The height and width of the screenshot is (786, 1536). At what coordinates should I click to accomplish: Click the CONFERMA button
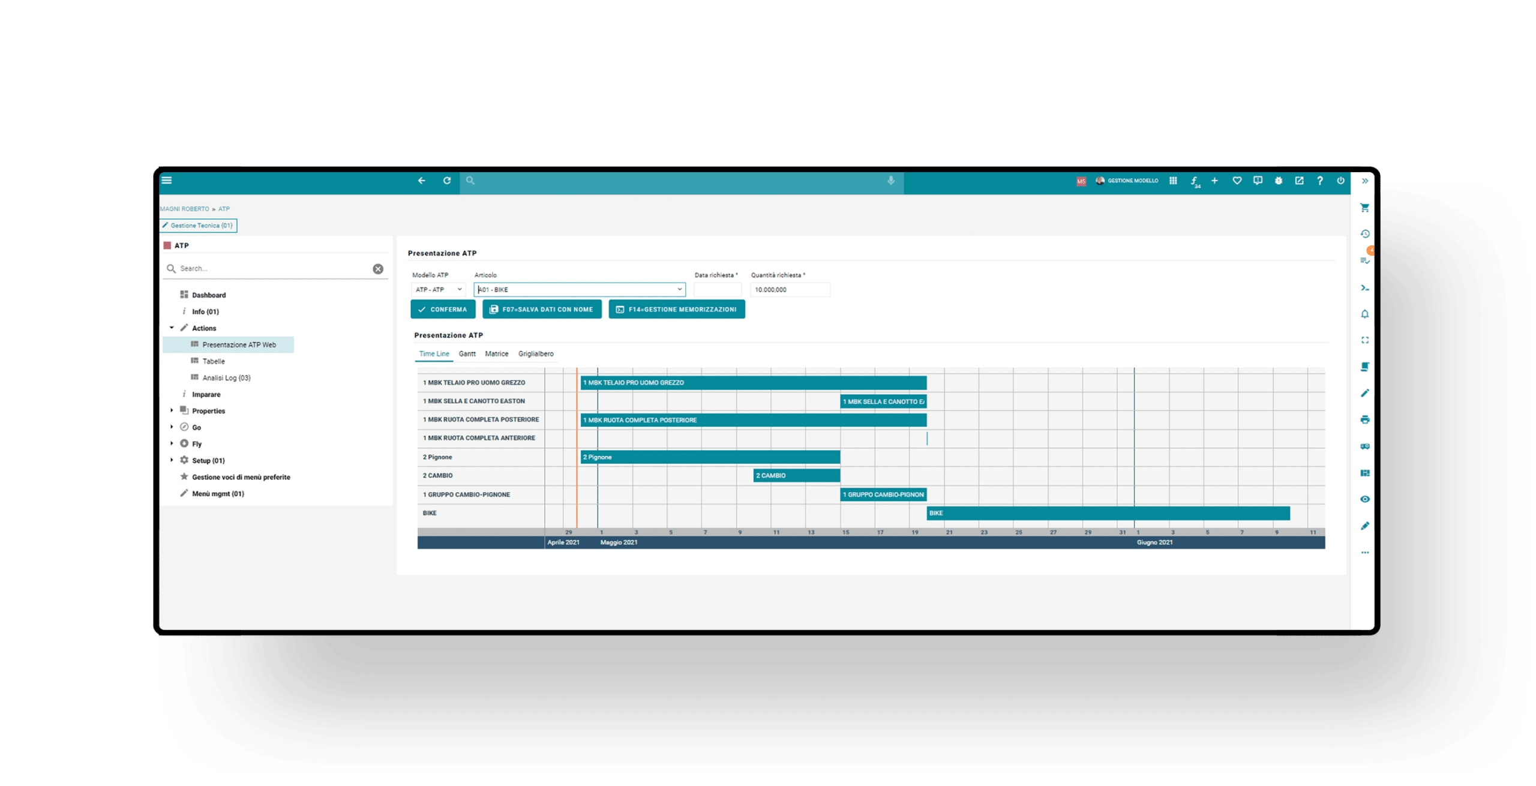pos(443,309)
